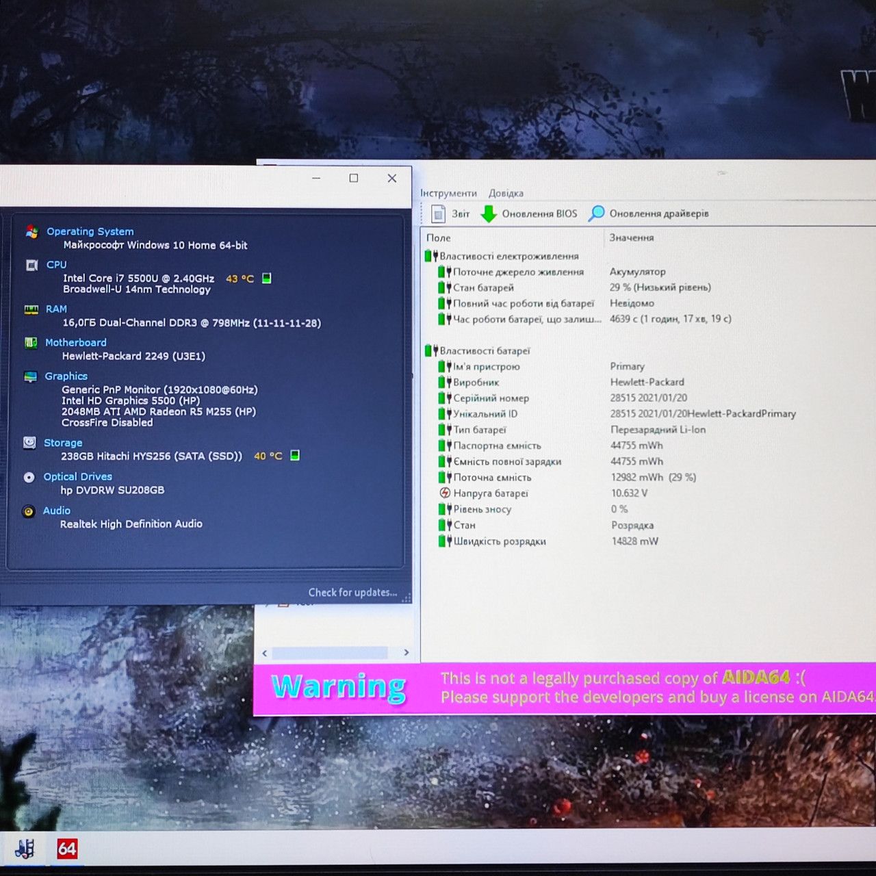The image size is (876, 876).
Task: Click the green Оновлення BIOS arrow icon
Action: (x=489, y=214)
